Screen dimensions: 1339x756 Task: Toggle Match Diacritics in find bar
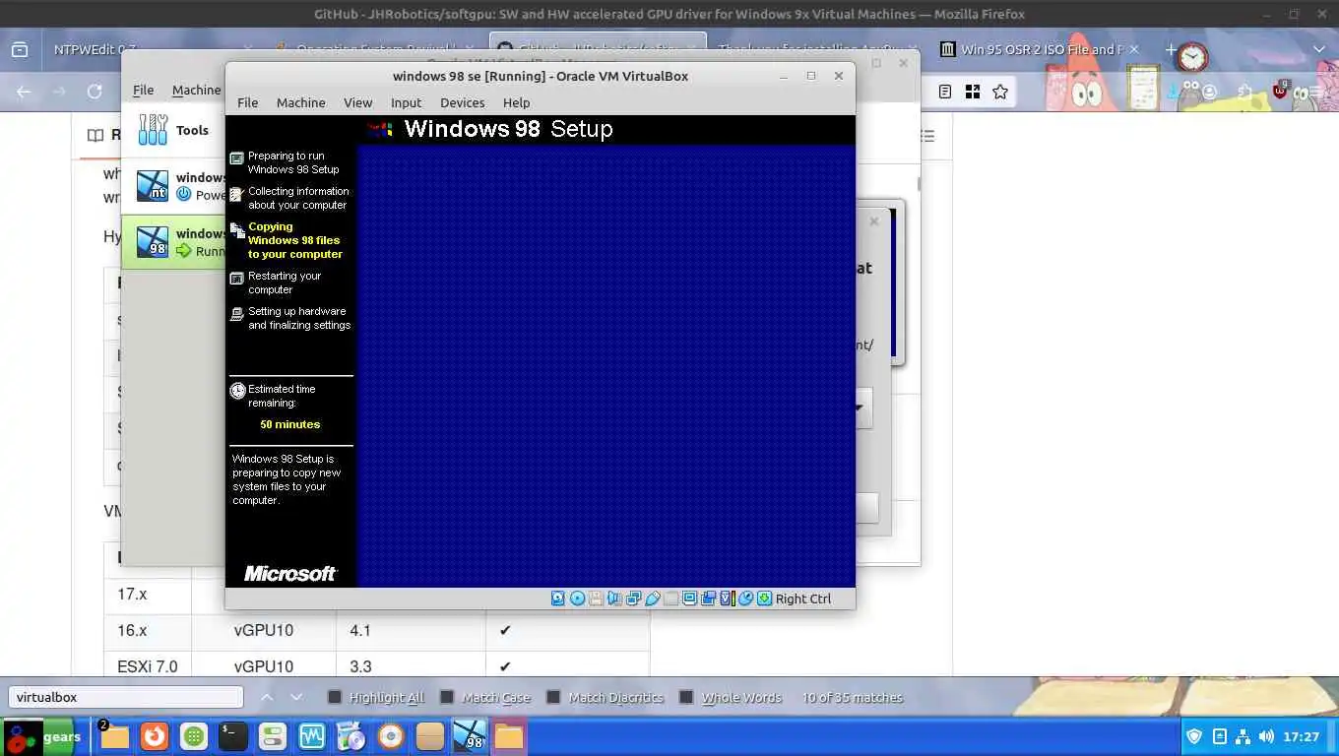point(605,697)
